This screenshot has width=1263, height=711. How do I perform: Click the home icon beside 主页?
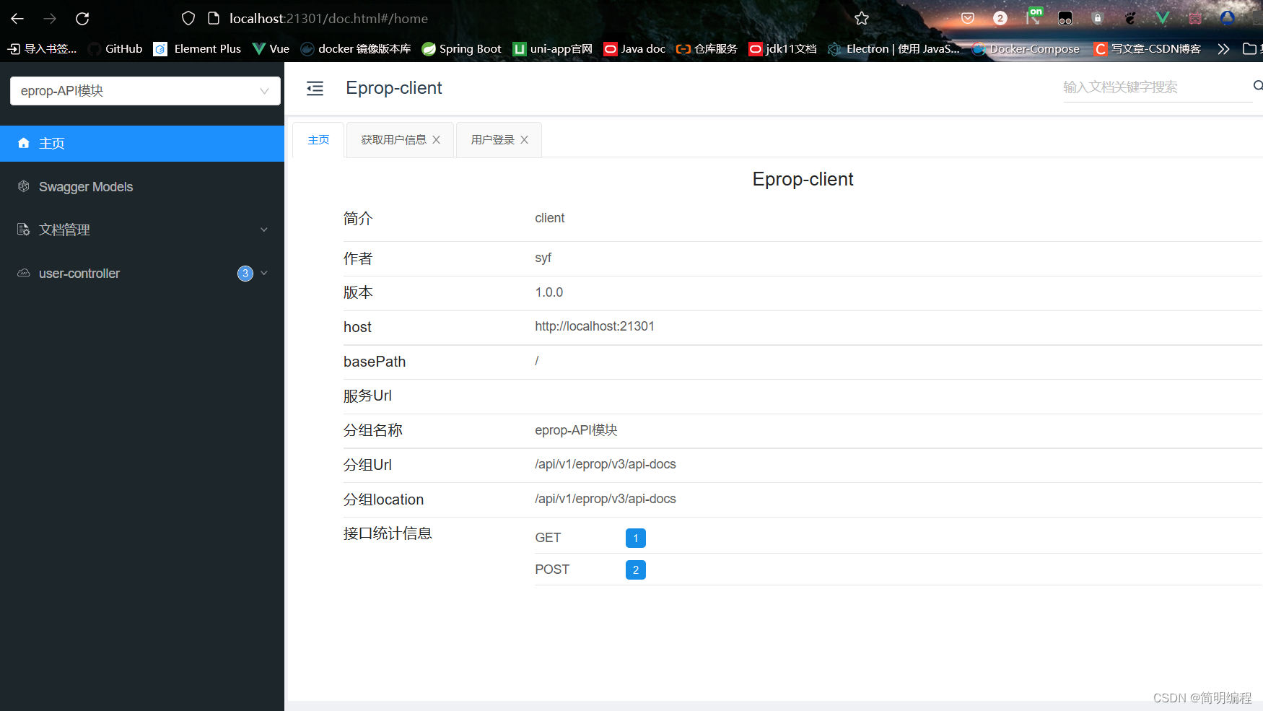pyautogui.click(x=23, y=143)
